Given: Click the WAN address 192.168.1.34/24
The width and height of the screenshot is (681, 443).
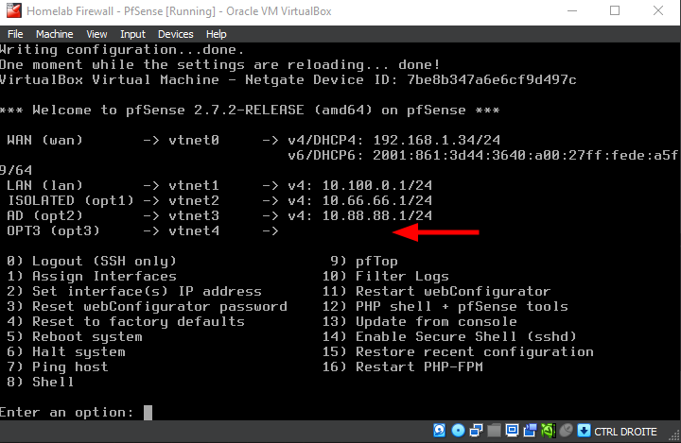Looking at the screenshot, I should [x=436, y=140].
